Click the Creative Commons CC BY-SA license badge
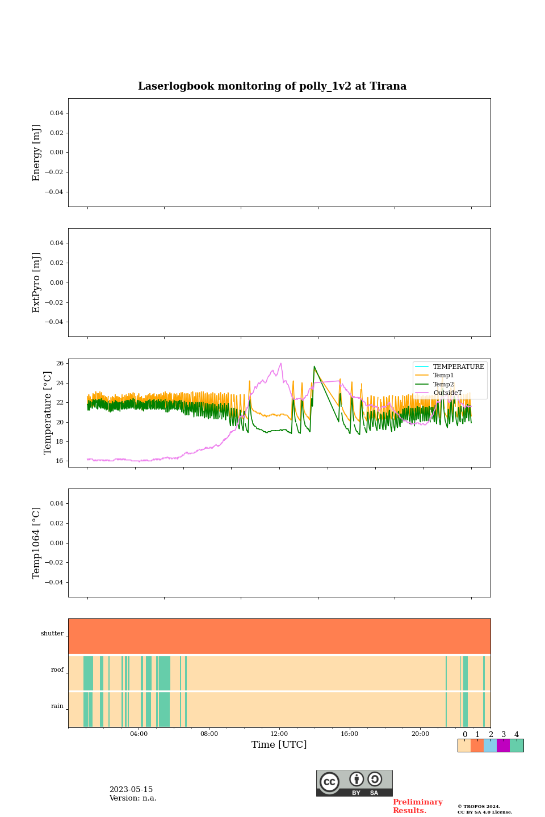545x817 pixels. pyautogui.click(x=354, y=783)
